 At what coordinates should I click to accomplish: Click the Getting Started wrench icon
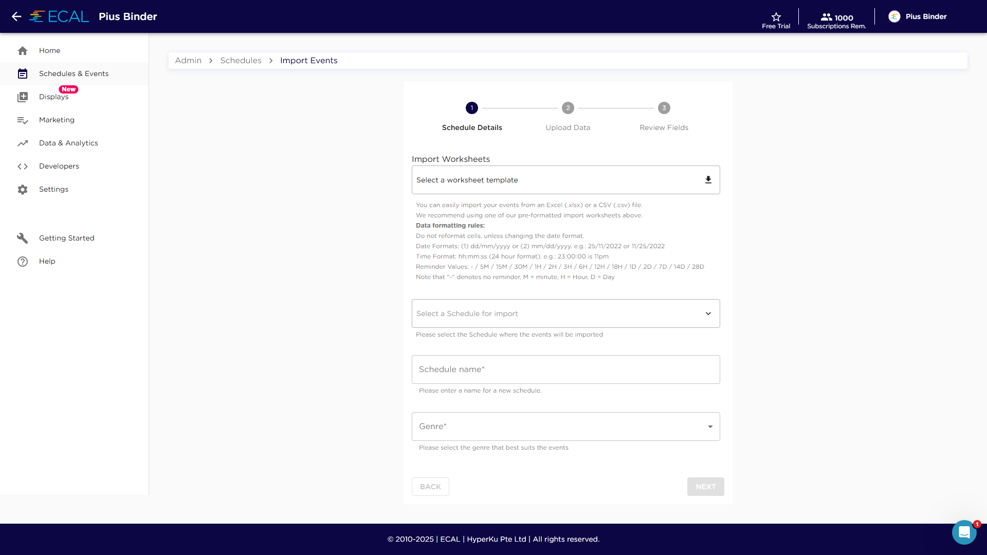(x=23, y=238)
